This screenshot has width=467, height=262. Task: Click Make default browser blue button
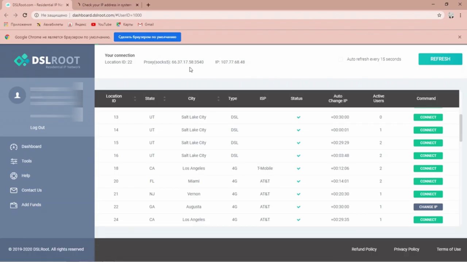[147, 37]
